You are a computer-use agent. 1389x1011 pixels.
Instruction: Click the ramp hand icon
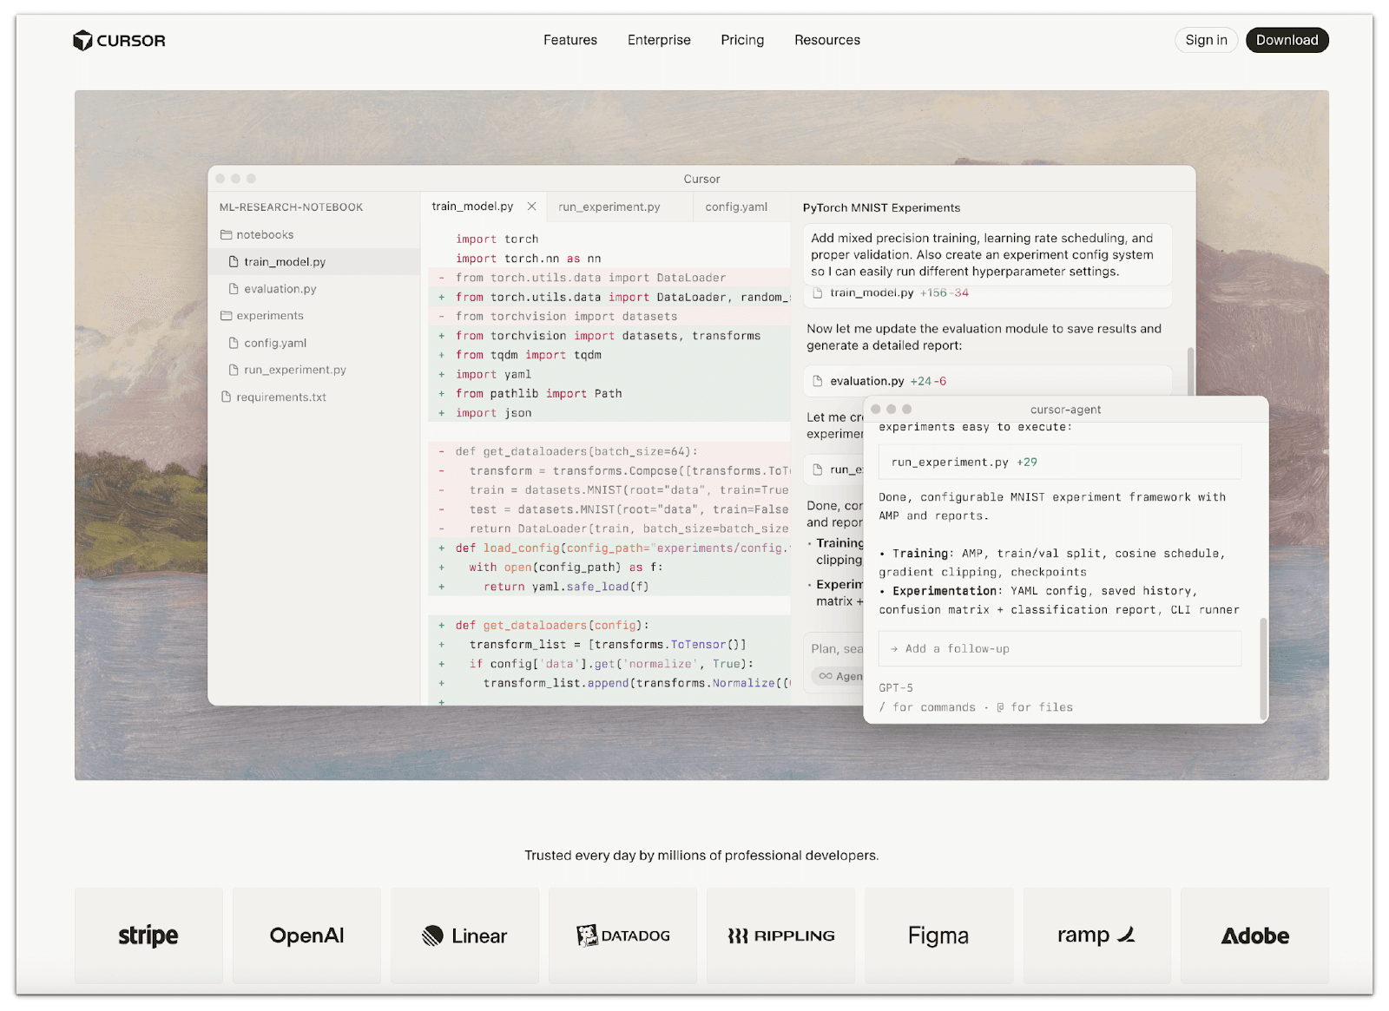pos(1126,935)
